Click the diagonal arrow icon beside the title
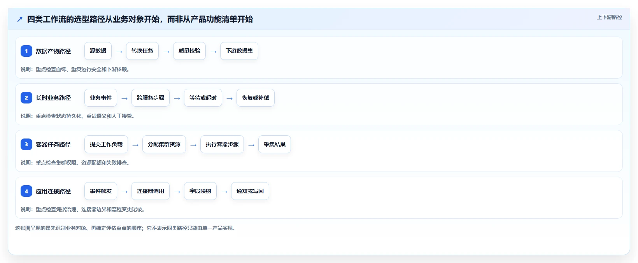 pos(20,19)
